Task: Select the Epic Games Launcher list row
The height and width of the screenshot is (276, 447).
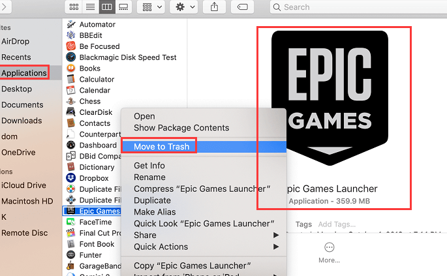Action: [92, 211]
